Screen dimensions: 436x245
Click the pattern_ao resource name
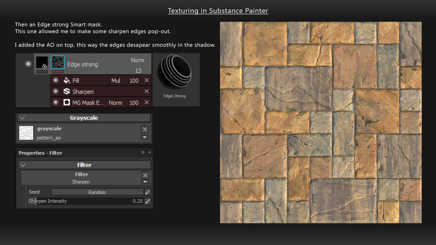pos(49,138)
